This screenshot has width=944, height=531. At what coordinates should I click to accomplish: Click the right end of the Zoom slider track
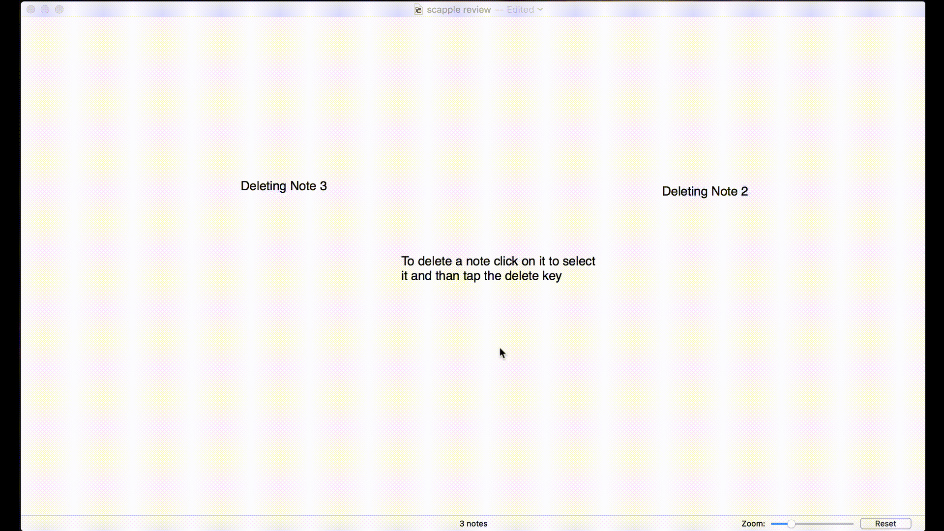[851, 524]
